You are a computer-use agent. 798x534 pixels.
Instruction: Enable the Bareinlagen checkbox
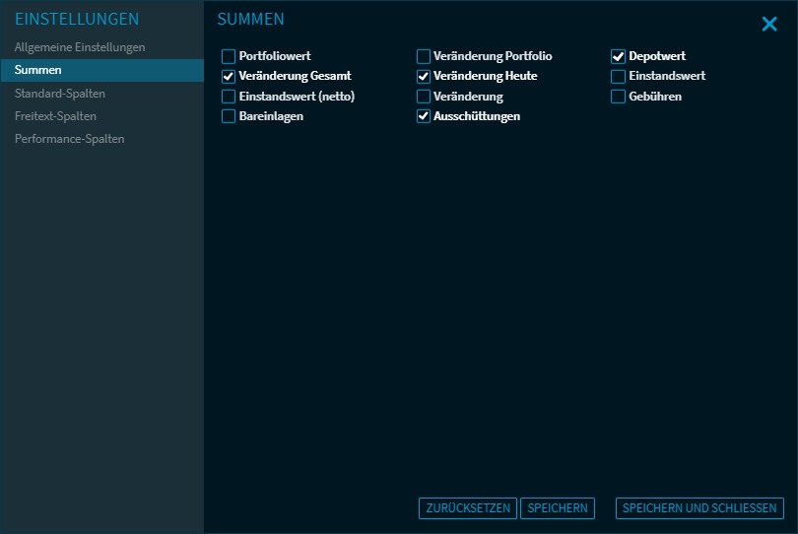[229, 116]
